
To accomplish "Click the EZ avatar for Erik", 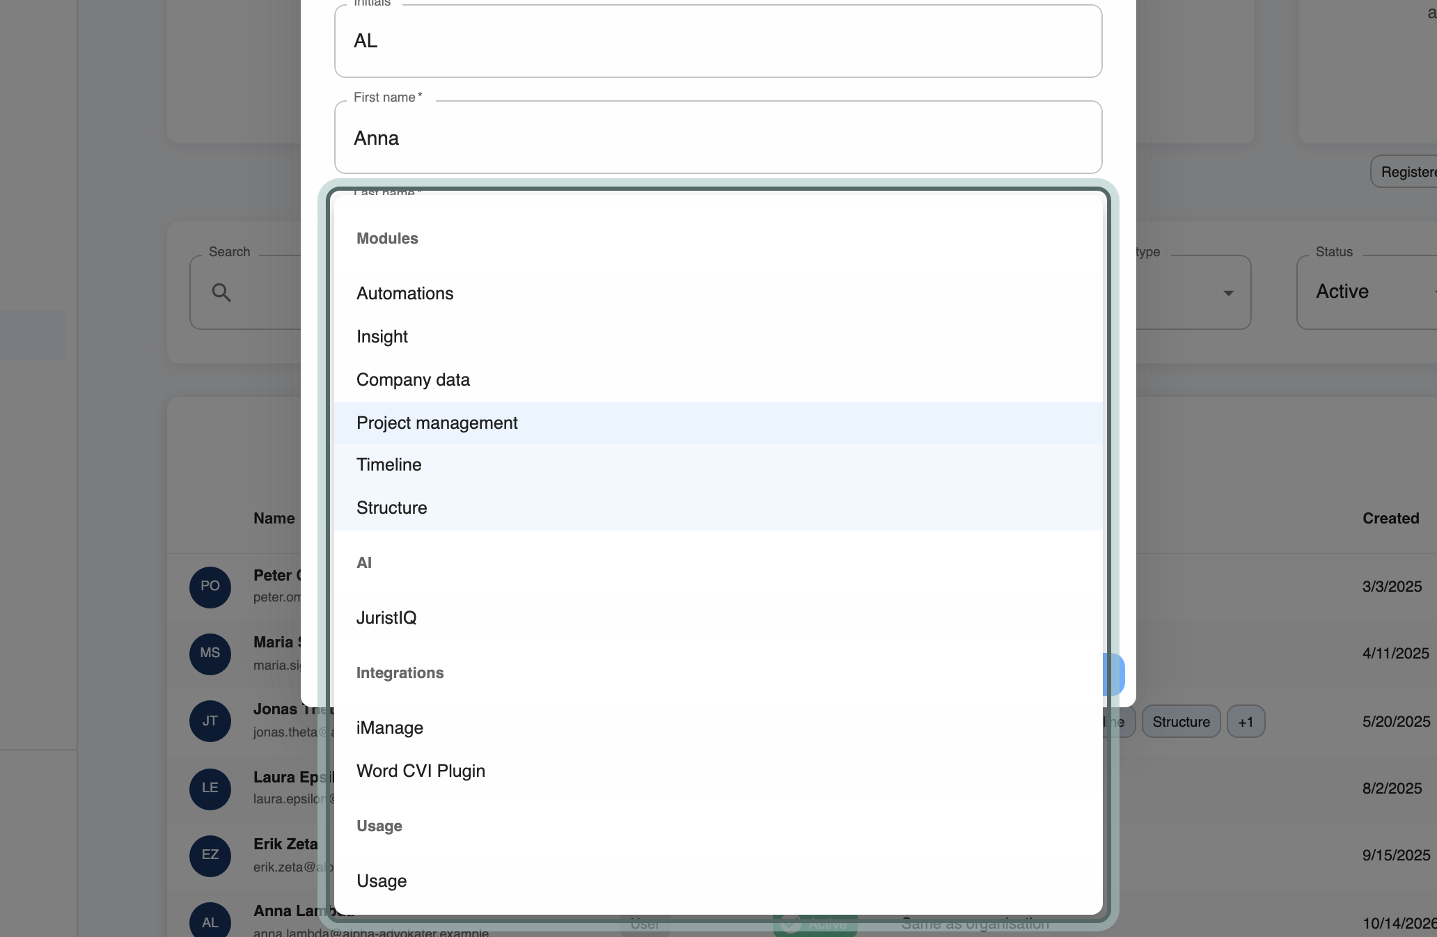I will click(x=210, y=856).
